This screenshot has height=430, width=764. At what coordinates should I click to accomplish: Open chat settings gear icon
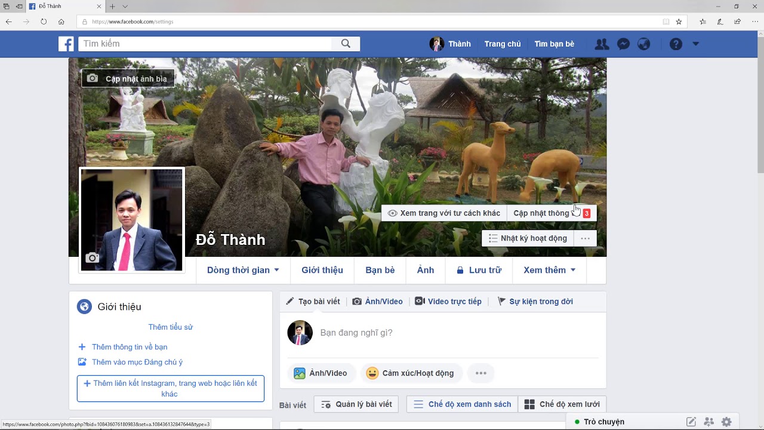(x=726, y=422)
